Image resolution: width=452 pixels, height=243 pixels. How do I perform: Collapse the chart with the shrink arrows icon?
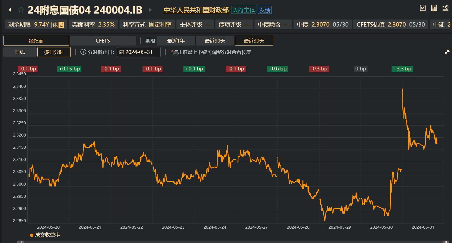point(447,52)
